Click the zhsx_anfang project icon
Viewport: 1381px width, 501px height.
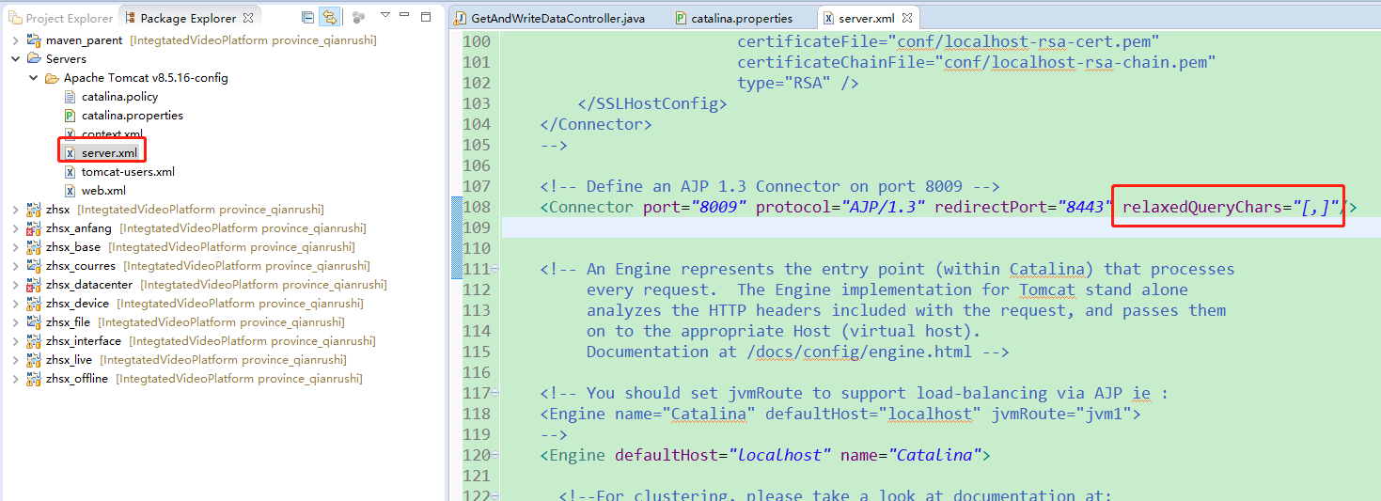[x=35, y=227]
